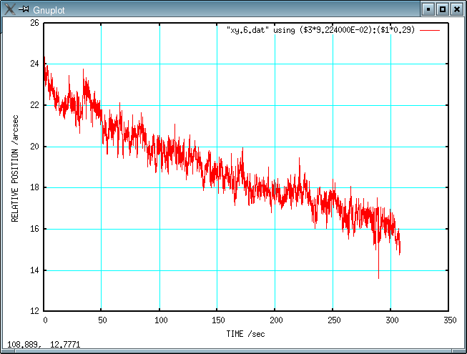Click x-axis tick label 100
Screen dimensions: 467x354
point(161,320)
